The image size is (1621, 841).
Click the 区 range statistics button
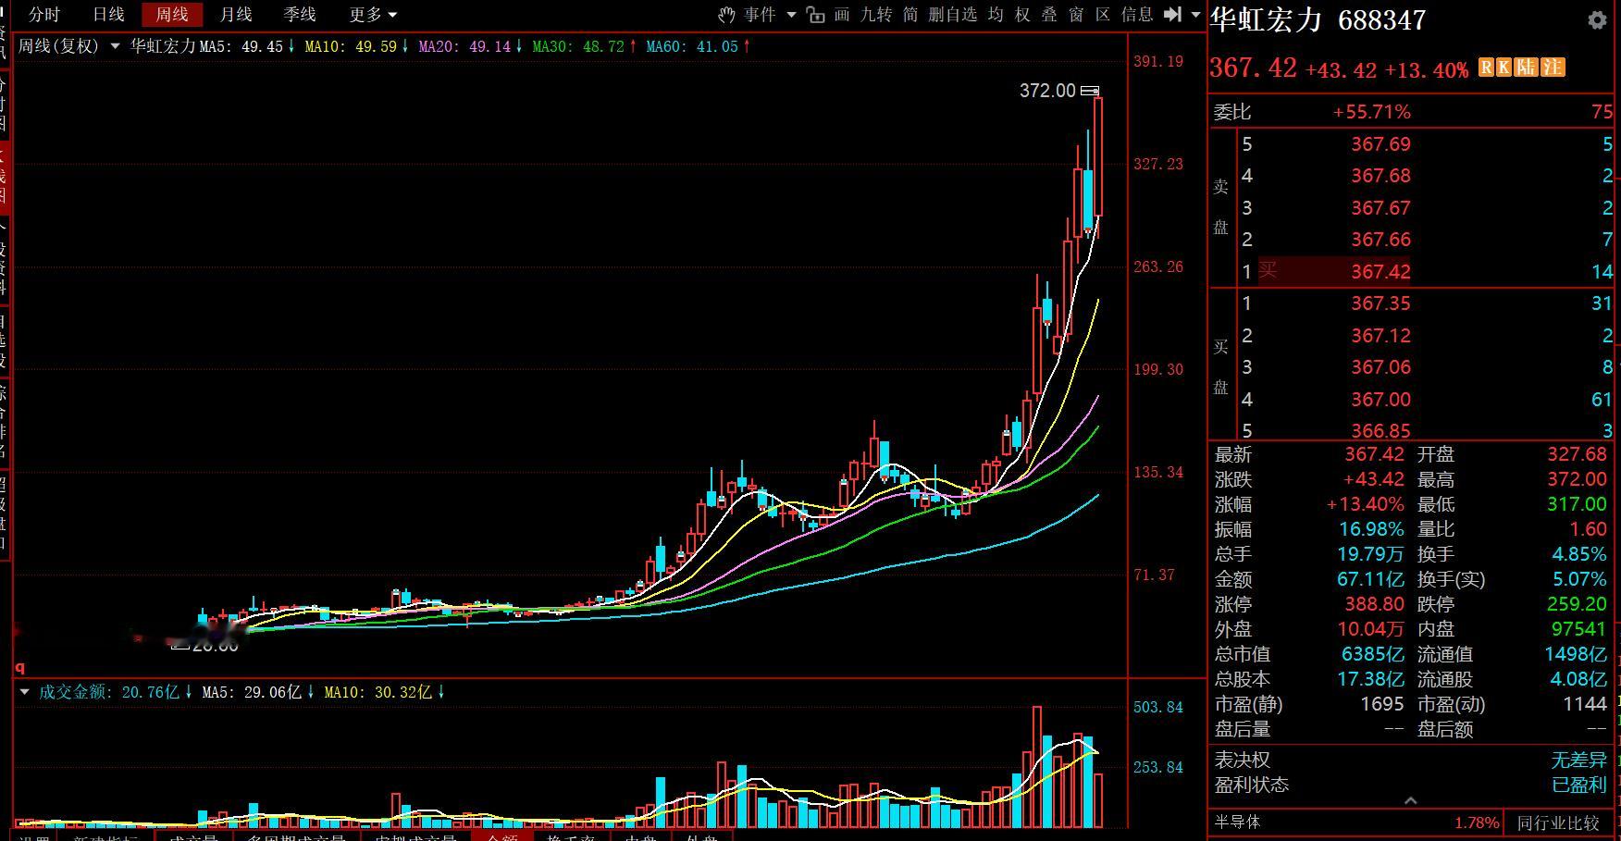(x=1103, y=15)
